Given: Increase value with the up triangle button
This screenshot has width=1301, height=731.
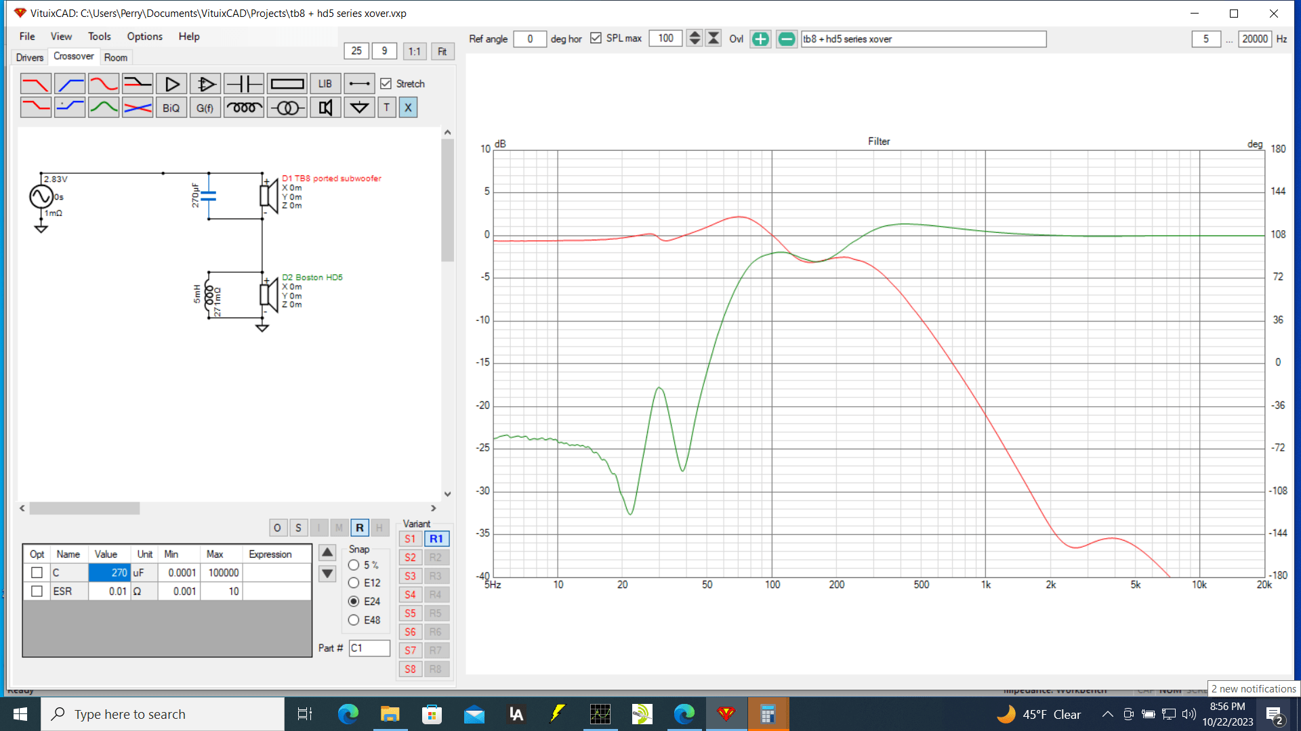Looking at the screenshot, I should [327, 553].
